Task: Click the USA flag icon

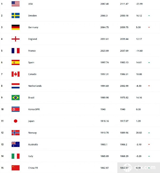Action: point(15,4)
